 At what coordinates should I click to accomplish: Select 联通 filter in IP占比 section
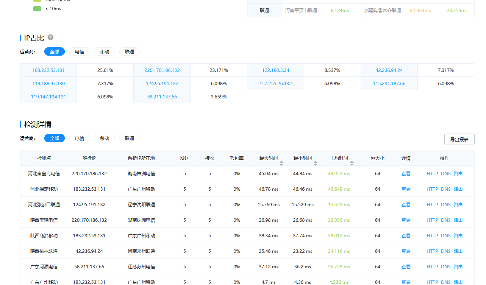tap(130, 51)
